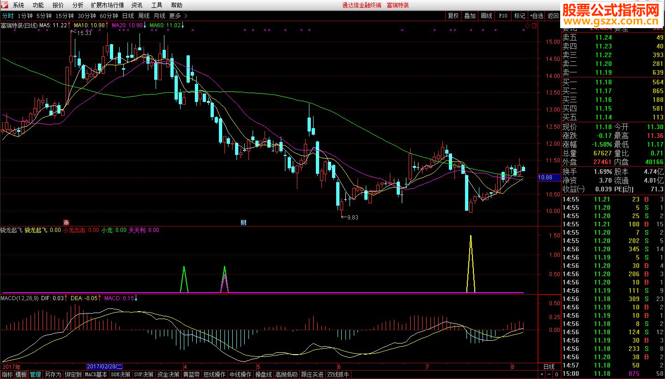Click the red square window icon above the chart
The width and height of the screenshot is (665, 379).
[534, 25]
